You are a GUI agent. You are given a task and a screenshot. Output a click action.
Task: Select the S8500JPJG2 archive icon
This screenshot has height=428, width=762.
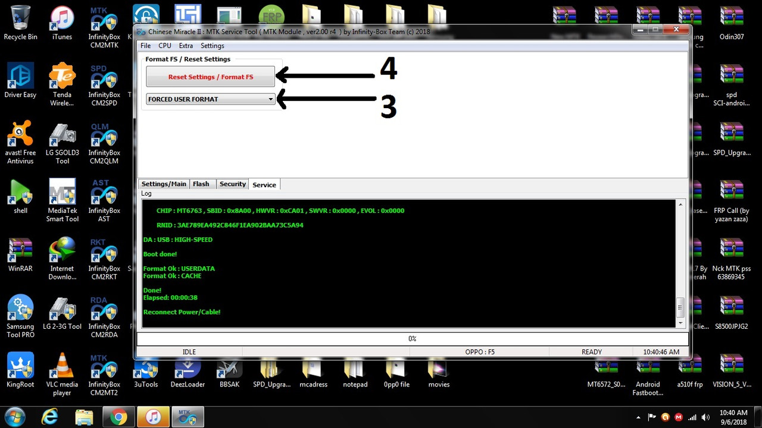tap(732, 313)
